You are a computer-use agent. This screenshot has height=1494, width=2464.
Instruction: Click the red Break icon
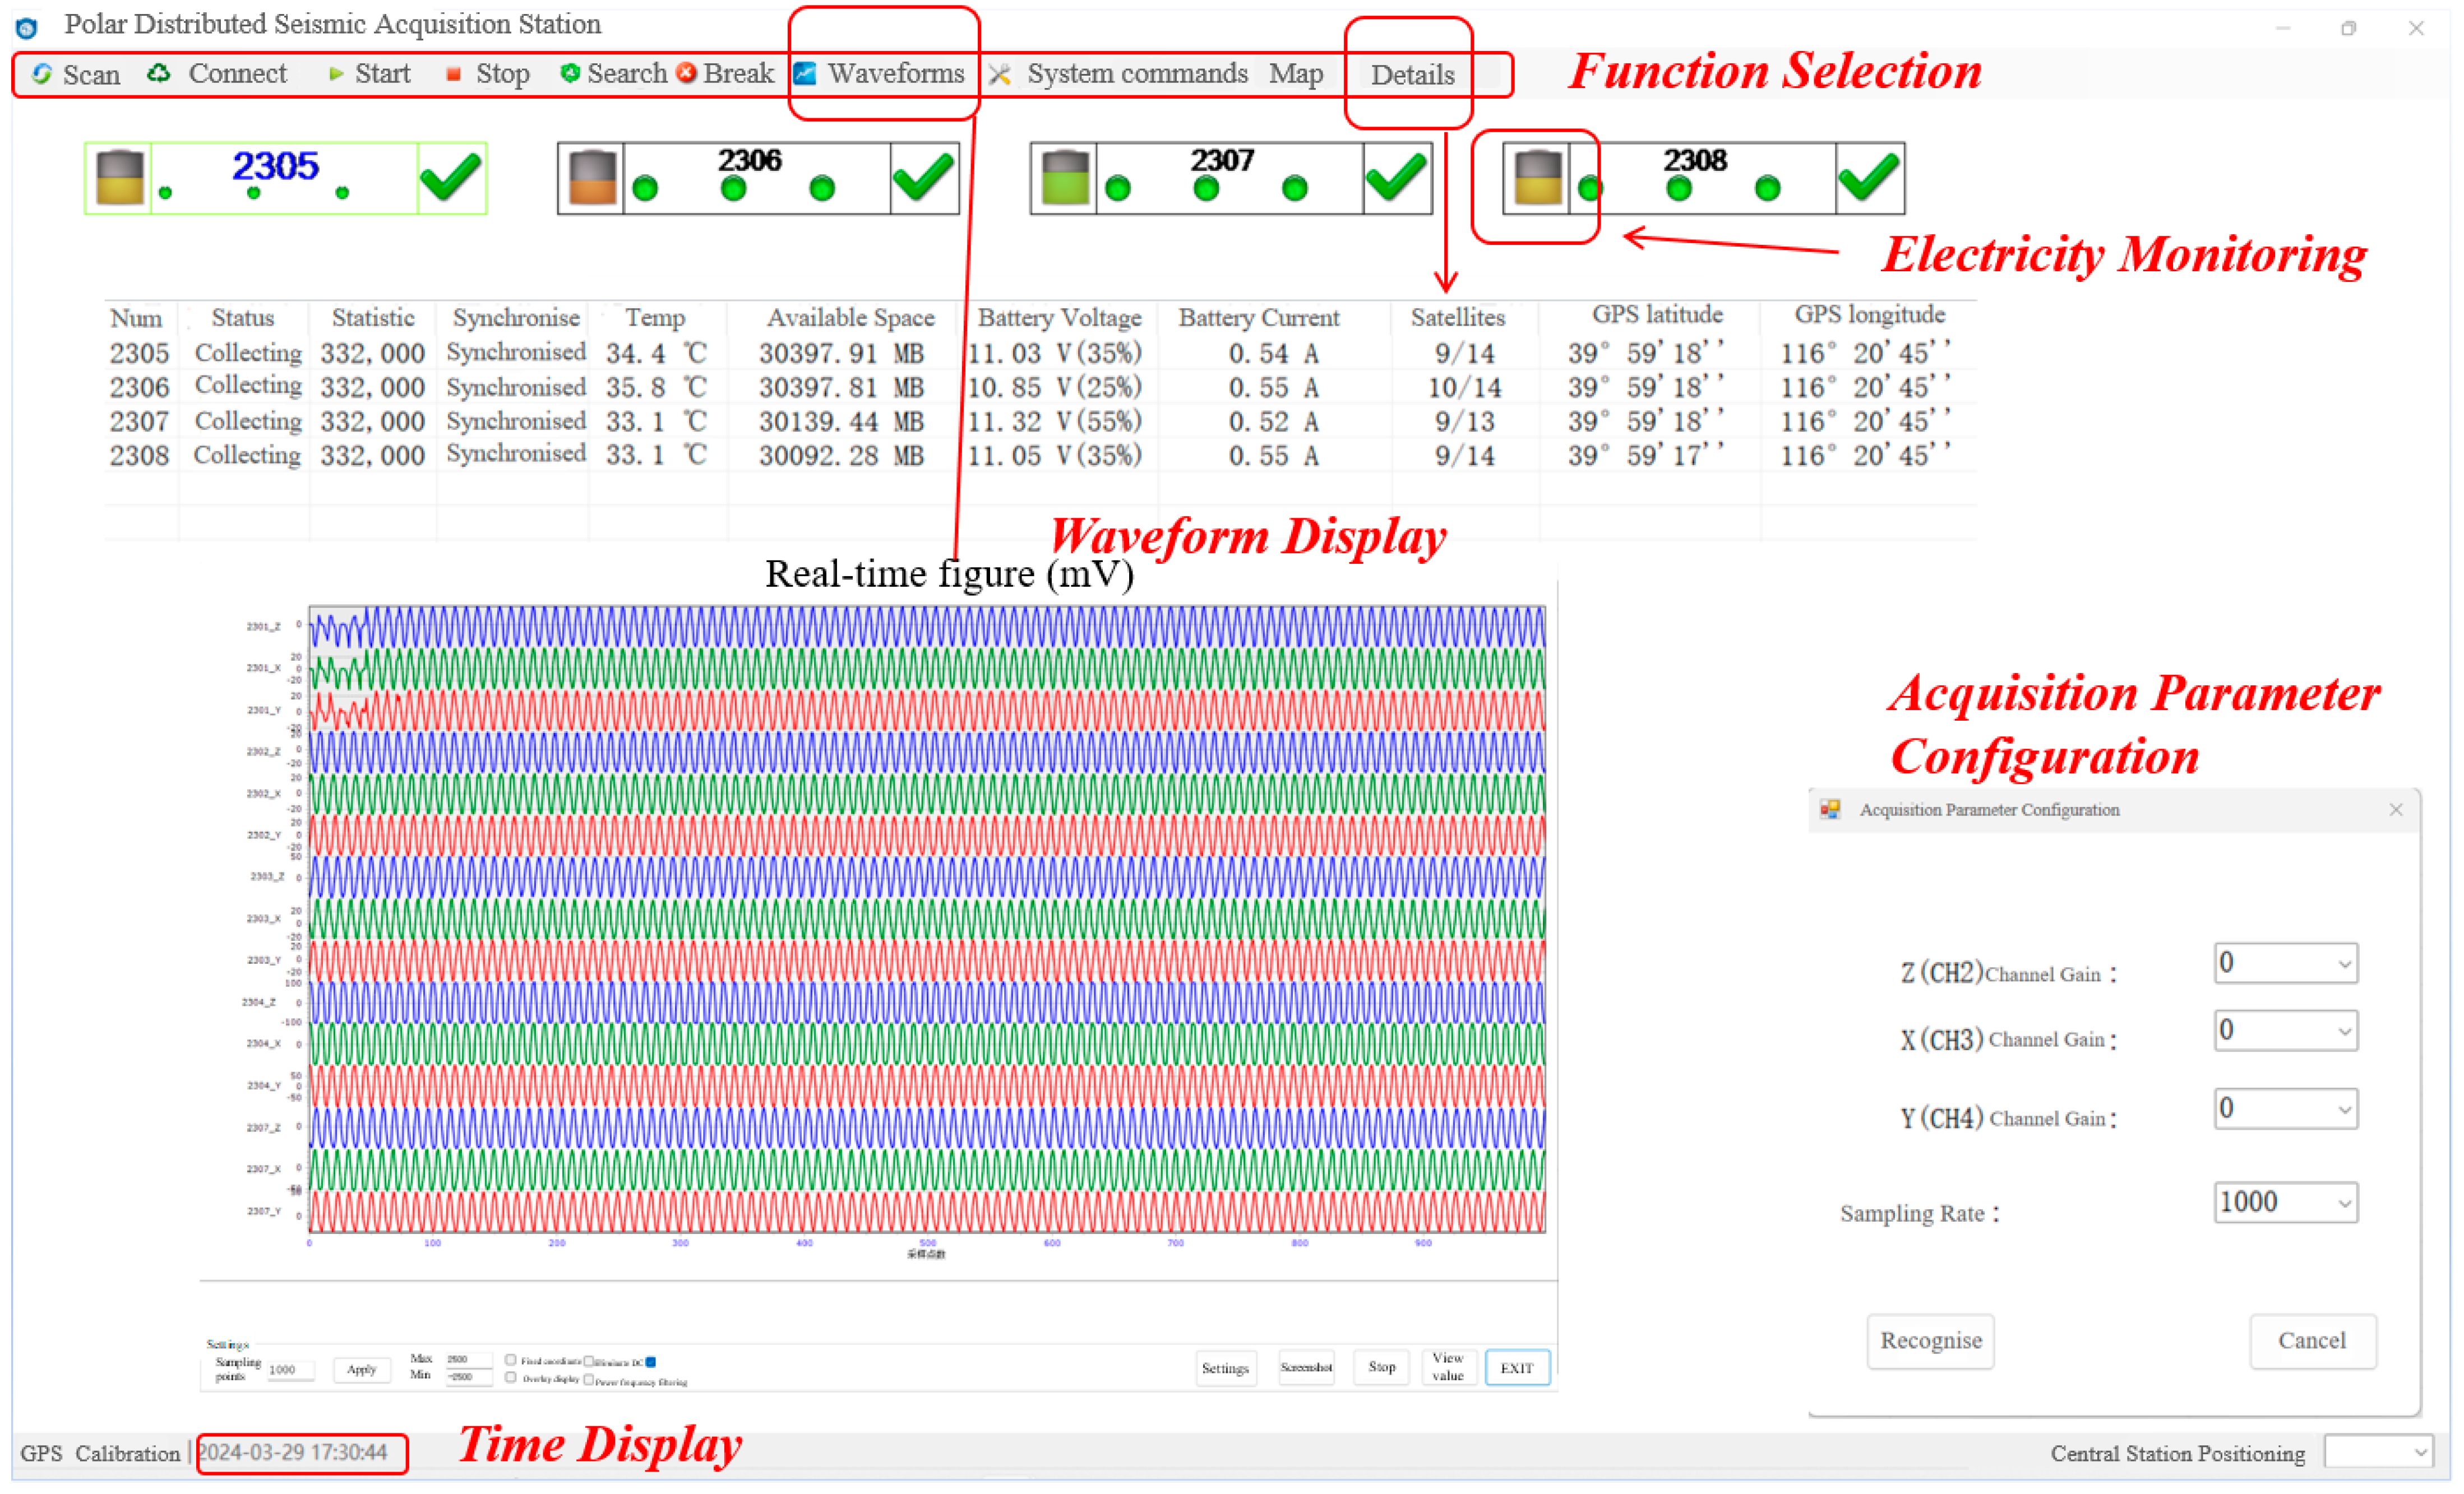(x=686, y=74)
